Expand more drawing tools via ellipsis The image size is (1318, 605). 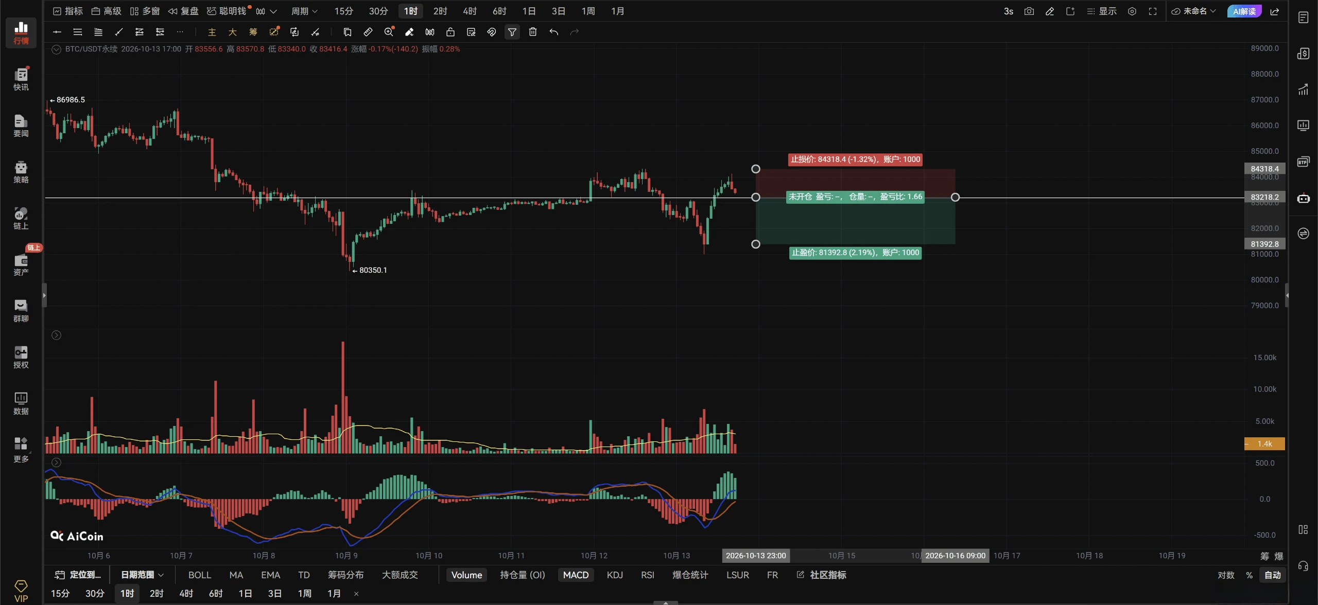(x=180, y=32)
